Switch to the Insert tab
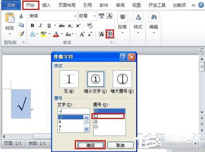The height and width of the screenshot is (152, 205). coord(46,5)
